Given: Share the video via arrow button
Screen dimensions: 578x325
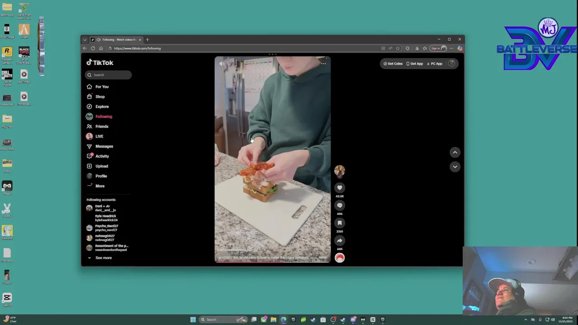Looking at the screenshot, I should tap(340, 241).
